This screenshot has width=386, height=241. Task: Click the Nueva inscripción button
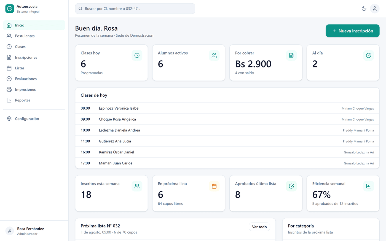pos(352,31)
